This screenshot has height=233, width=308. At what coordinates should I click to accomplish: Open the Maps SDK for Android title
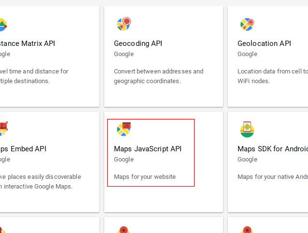[x=273, y=149]
